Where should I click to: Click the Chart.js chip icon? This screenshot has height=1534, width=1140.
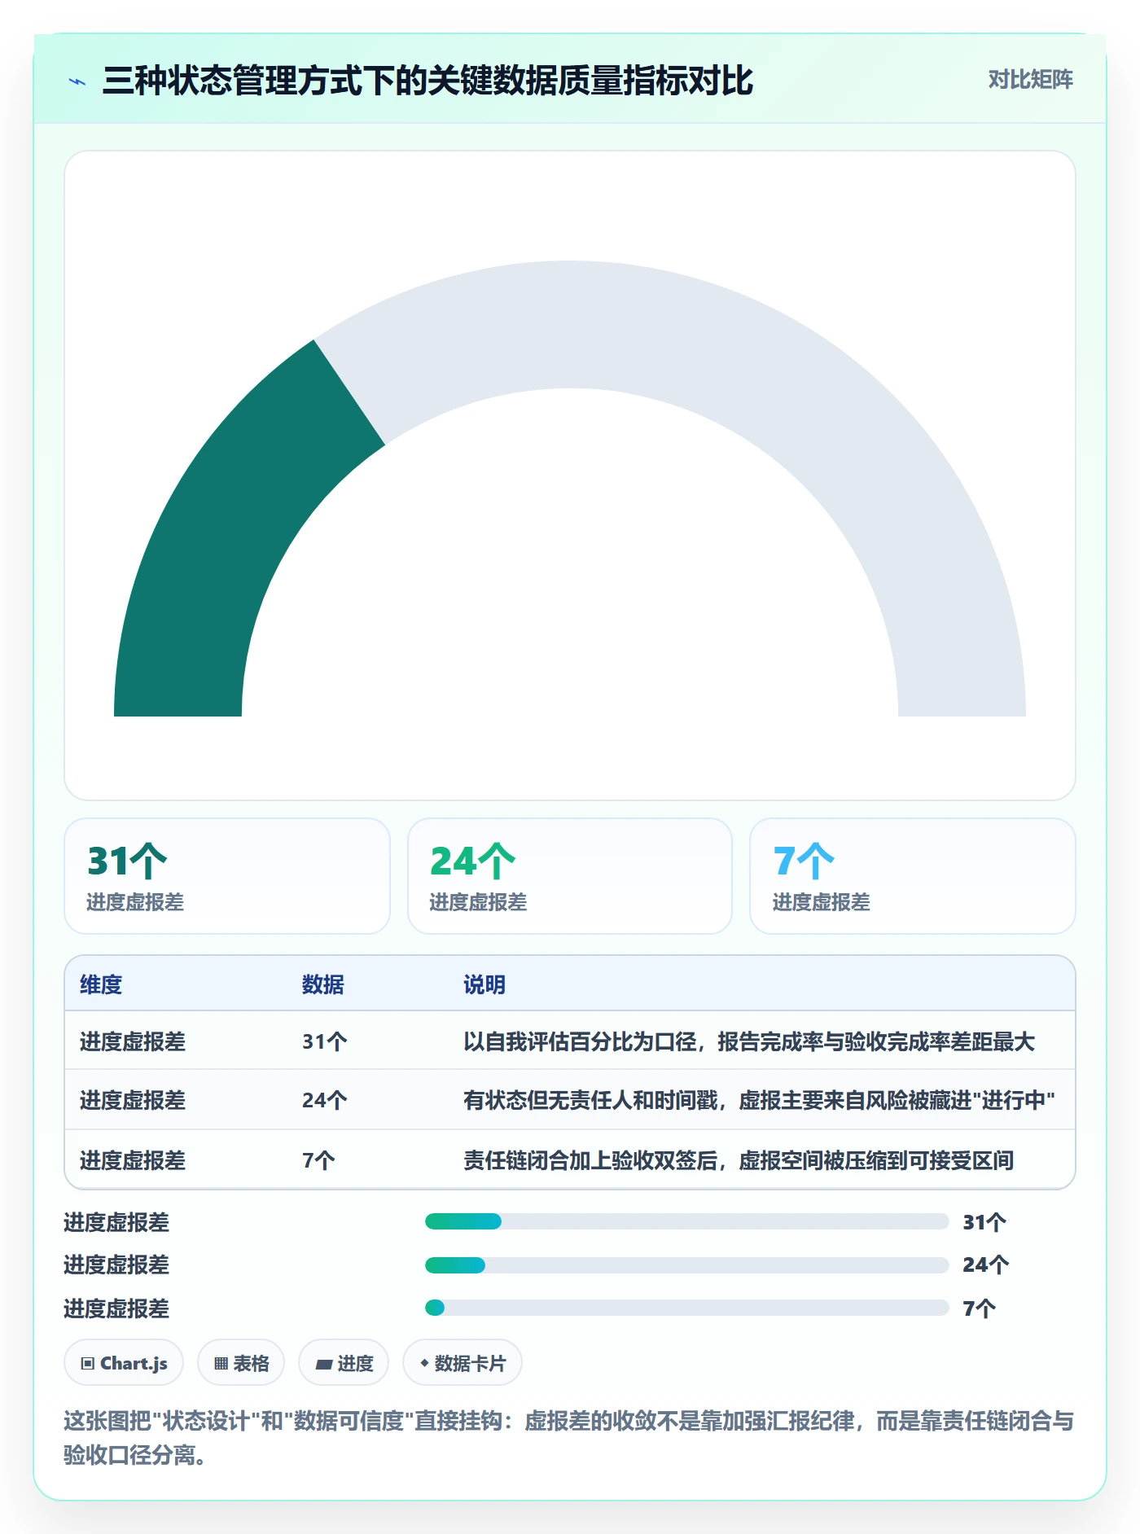pos(88,1363)
